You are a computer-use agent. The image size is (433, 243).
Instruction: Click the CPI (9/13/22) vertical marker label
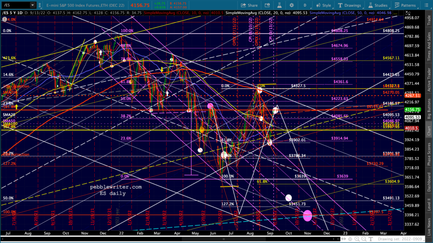[x=271, y=30]
